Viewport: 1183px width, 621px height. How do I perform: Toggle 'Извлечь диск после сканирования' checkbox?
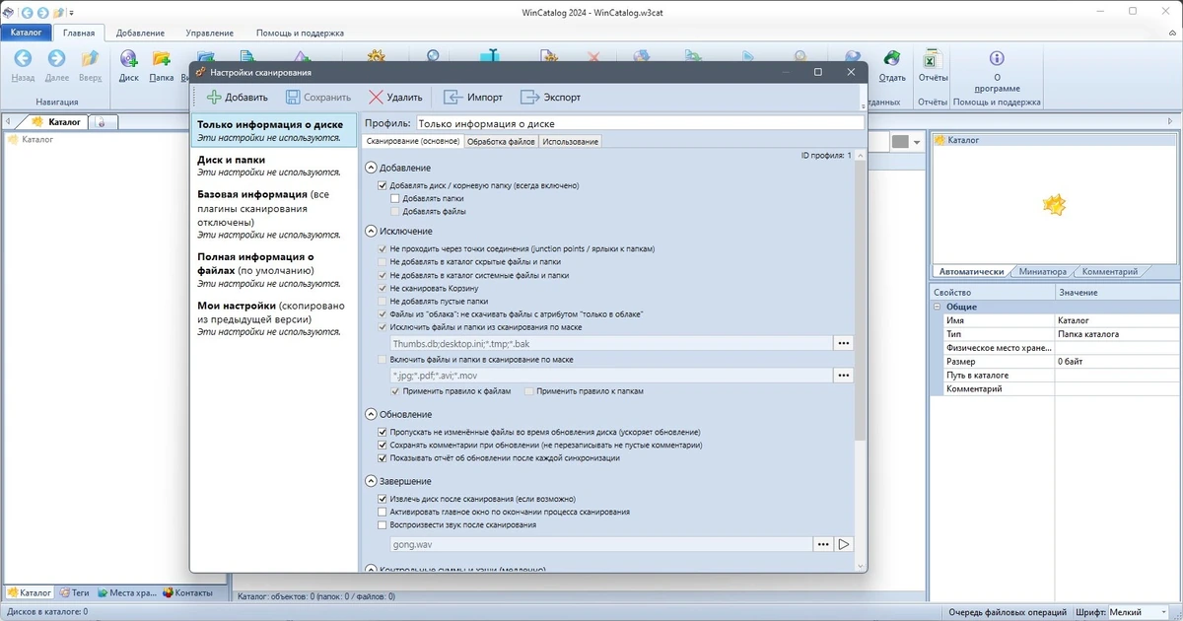click(383, 499)
